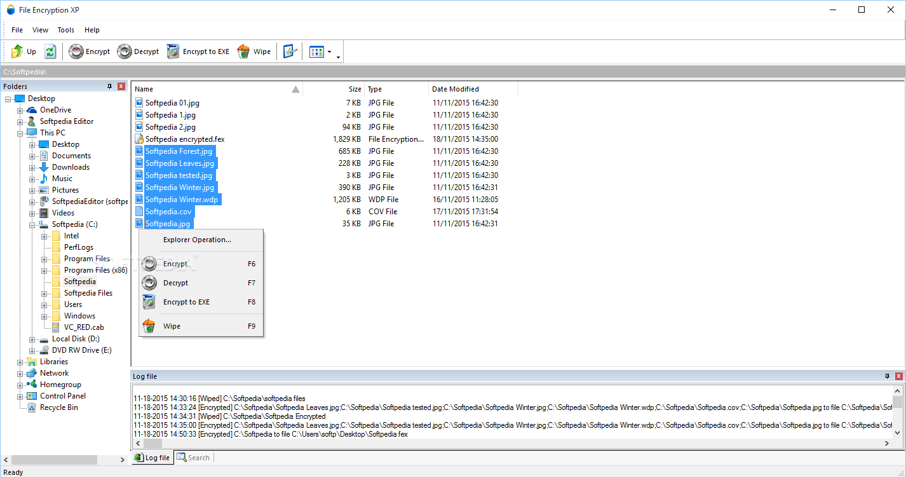Select the Softpedia Files folder
906x478 pixels.
(88, 293)
